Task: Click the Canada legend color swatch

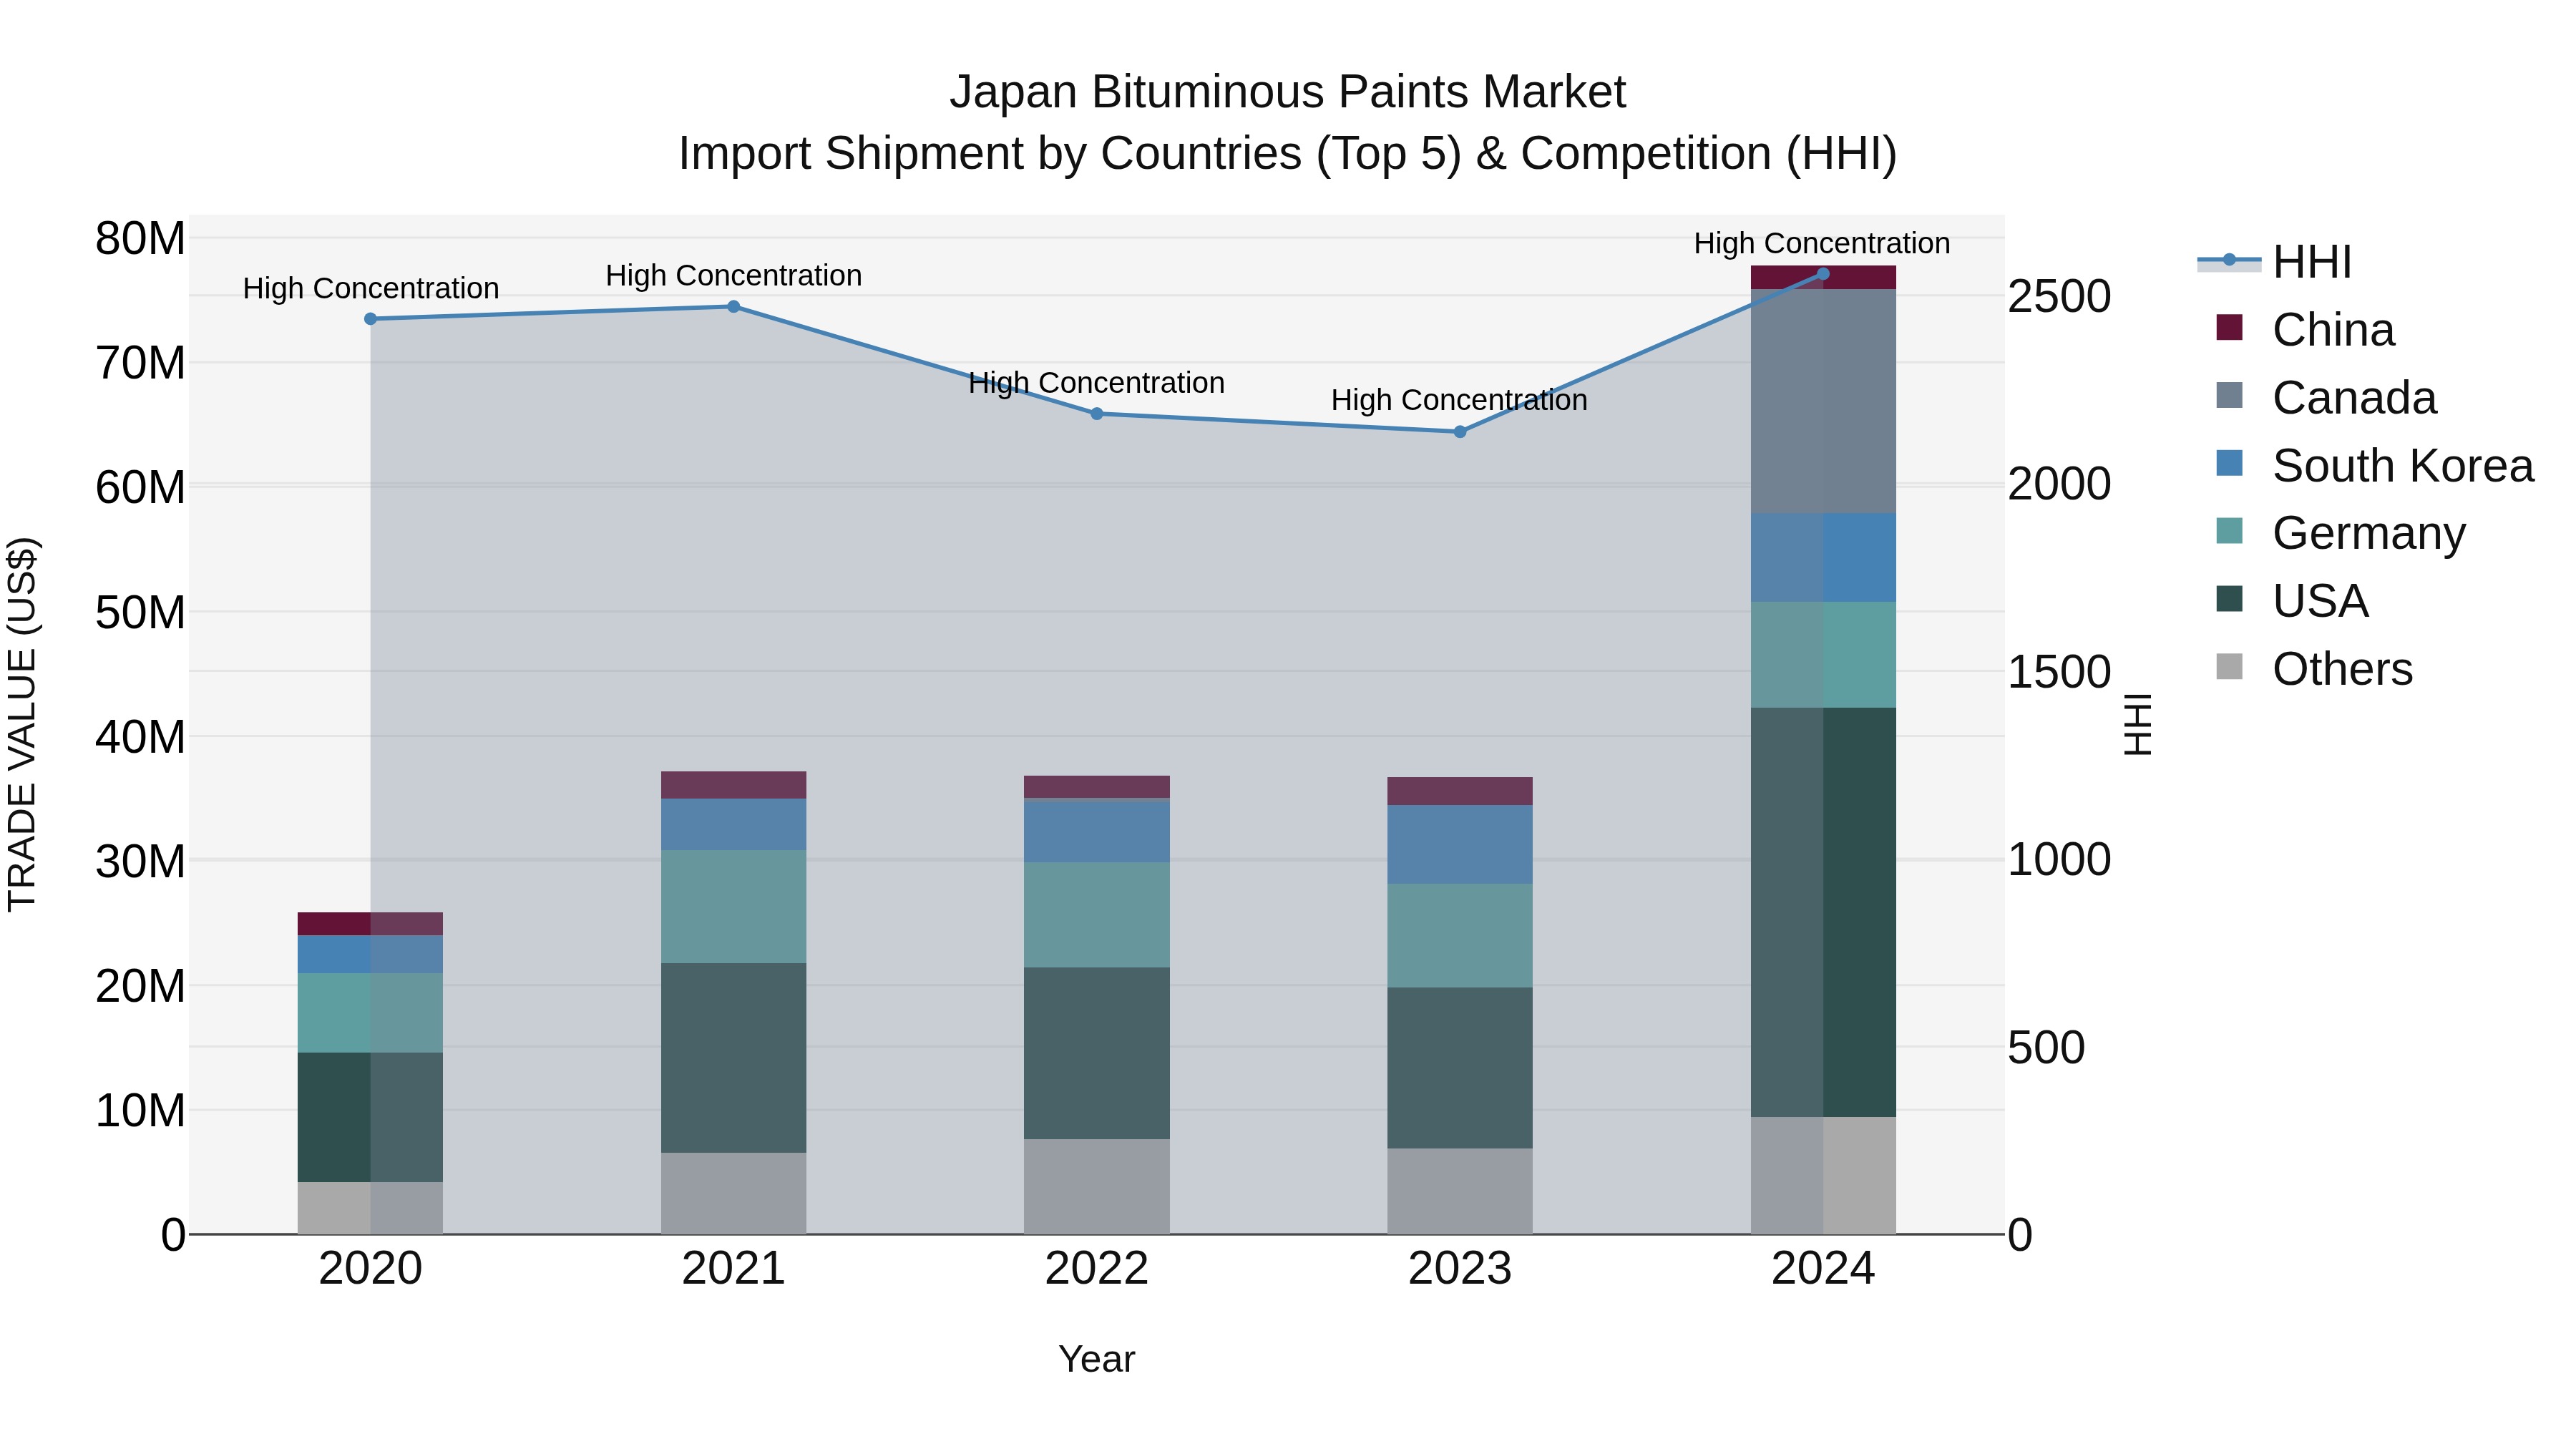Action: 2229,395
